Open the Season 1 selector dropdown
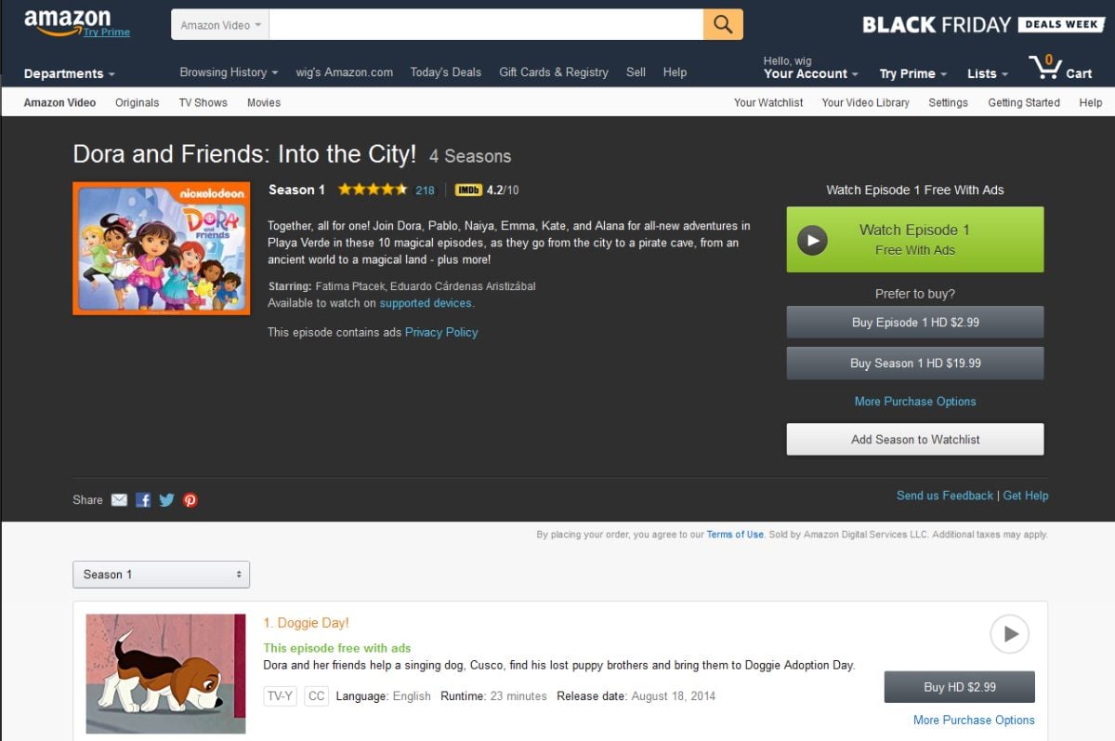Viewport: 1115px width, 741px height. tap(161, 574)
